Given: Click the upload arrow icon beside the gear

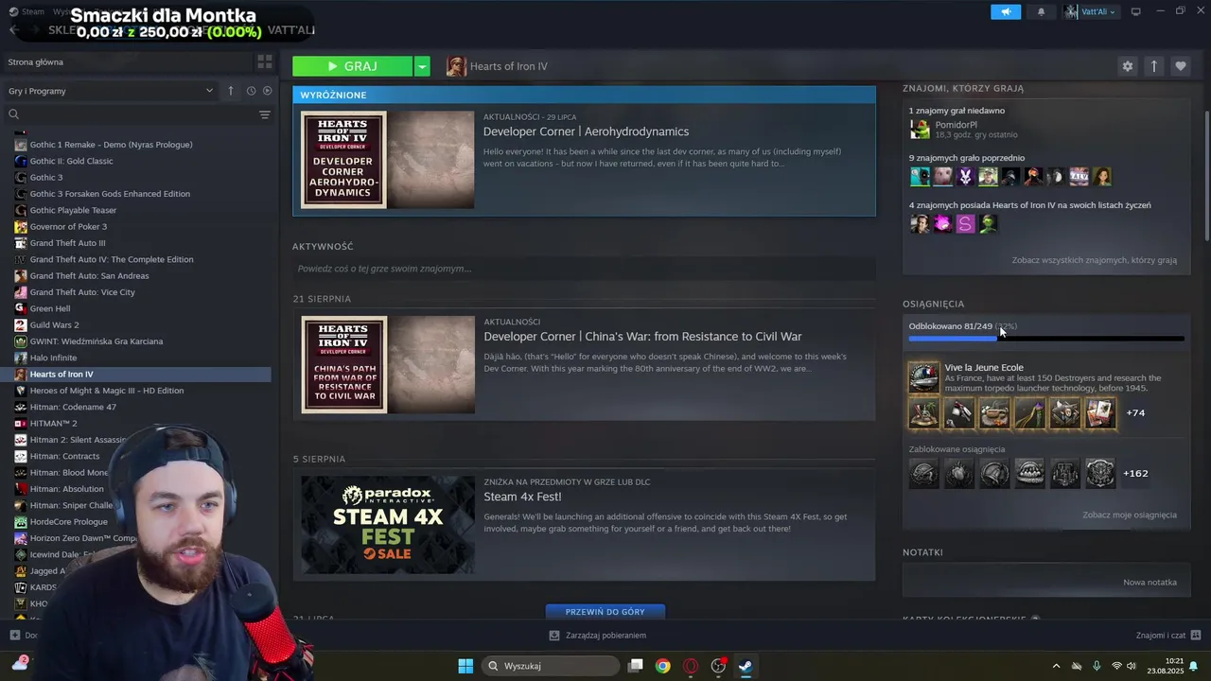Looking at the screenshot, I should pyautogui.click(x=1153, y=66).
